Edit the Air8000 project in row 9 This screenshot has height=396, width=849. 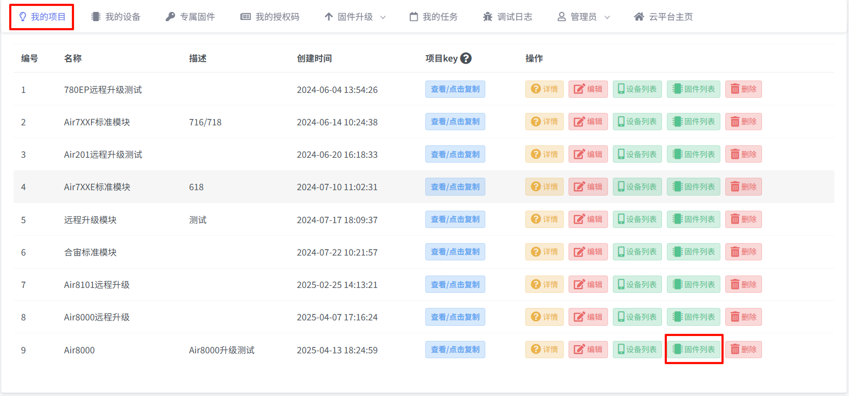point(588,350)
